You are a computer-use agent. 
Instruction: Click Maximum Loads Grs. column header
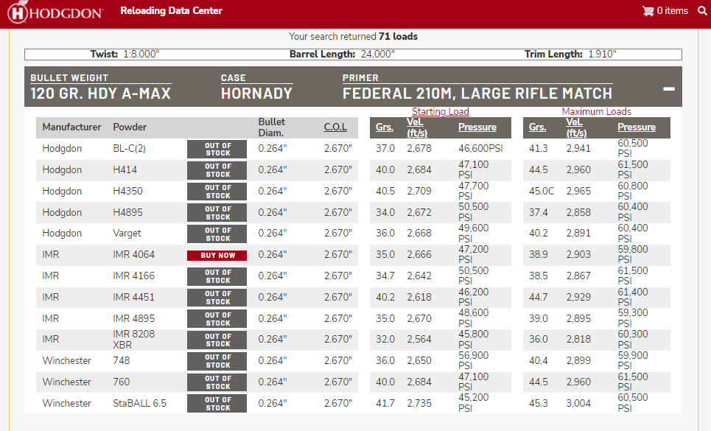[537, 127]
